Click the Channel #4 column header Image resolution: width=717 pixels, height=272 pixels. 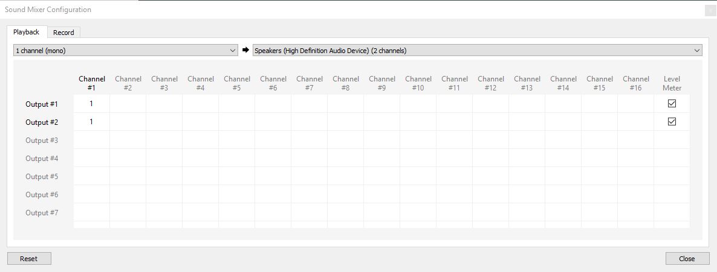click(x=201, y=83)
